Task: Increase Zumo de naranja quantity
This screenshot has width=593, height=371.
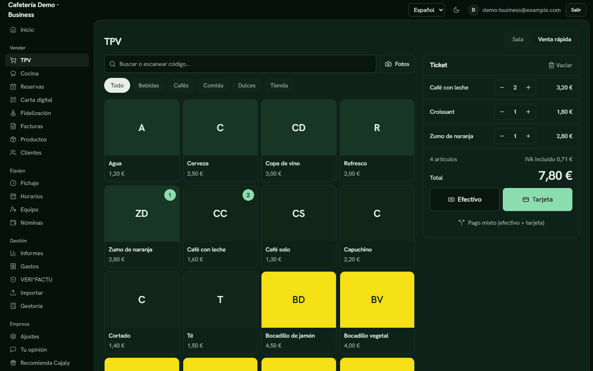Action: pos(528,136)
